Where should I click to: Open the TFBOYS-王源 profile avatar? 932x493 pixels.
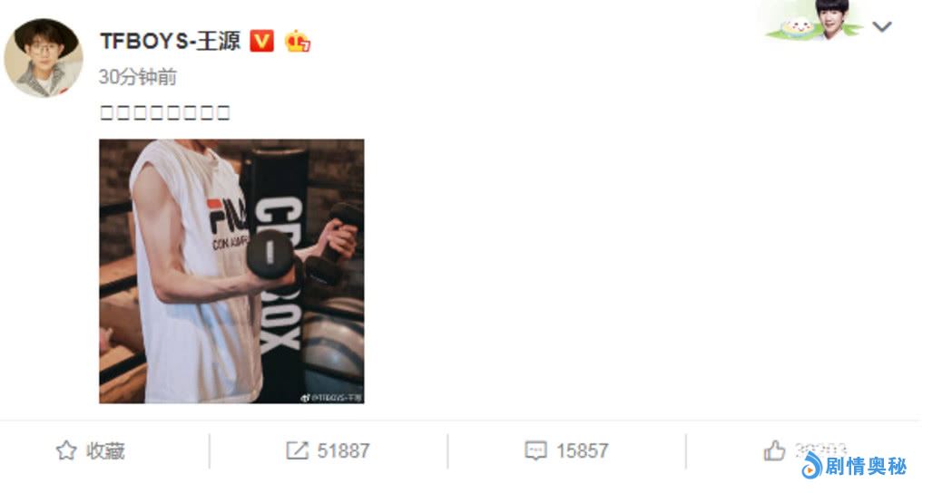coord(44,57)
